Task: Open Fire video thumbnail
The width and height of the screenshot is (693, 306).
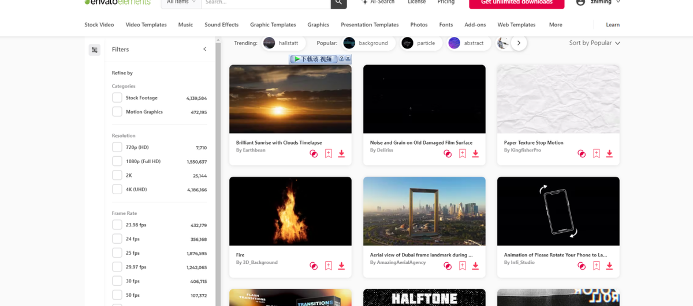Action: 290,211
